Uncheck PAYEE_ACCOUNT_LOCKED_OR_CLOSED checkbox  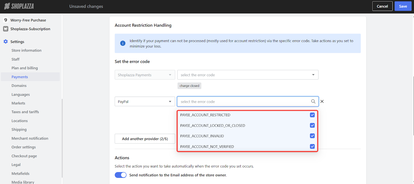(x=312, y=126)
